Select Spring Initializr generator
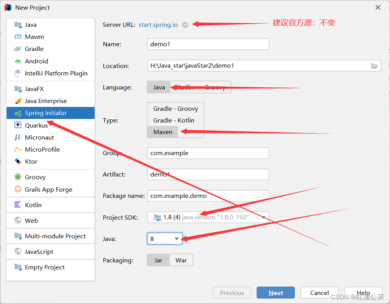This screenshot has height=304, width=390. pos(51,113)
